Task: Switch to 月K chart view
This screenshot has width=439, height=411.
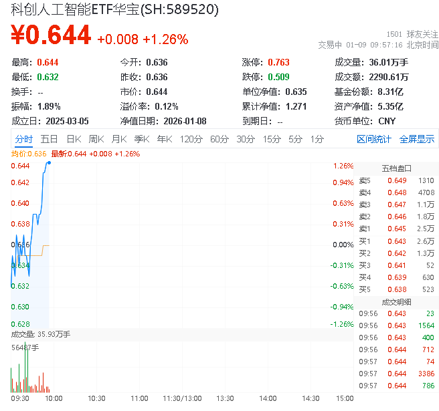Action: pyautogui.click(x=119, y=139)
